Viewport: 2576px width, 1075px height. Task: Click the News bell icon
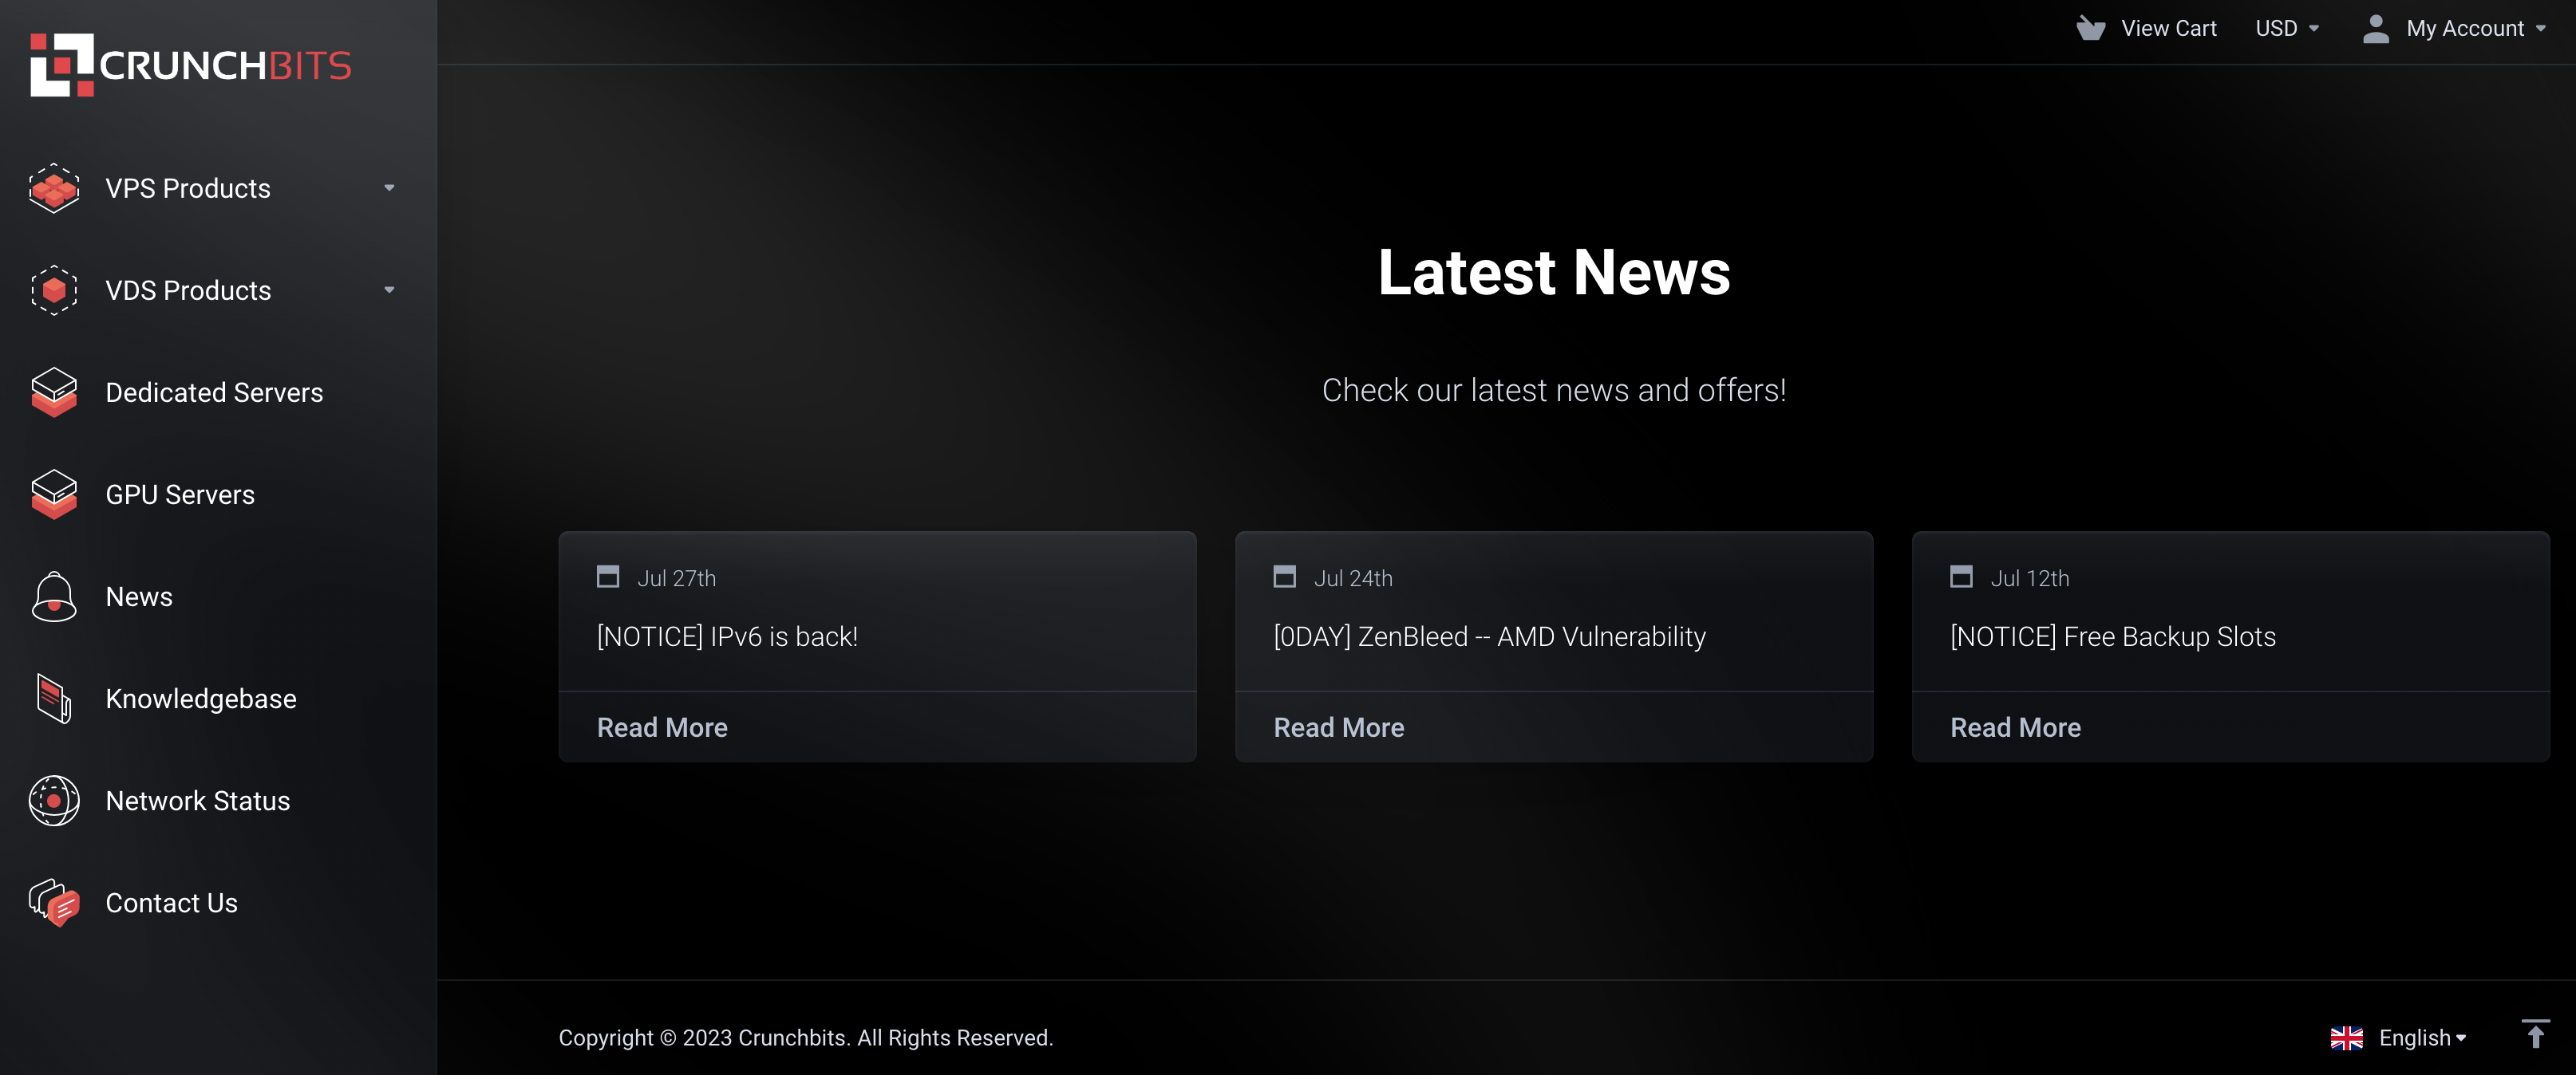click(x=54, y=597)
